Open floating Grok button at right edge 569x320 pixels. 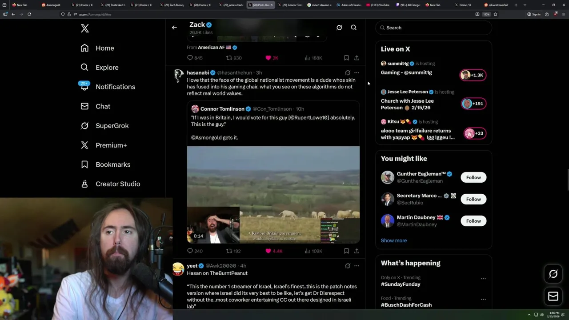553,274
